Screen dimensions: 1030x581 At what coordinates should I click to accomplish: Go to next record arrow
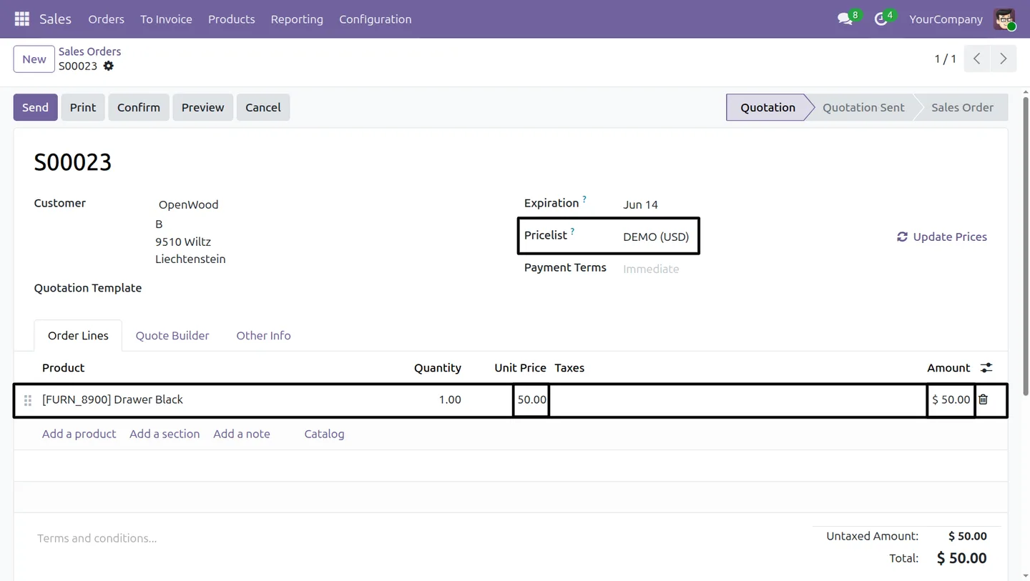pos(1004,59)
